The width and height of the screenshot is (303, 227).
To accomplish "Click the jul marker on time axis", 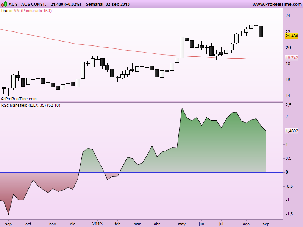I will 221,224.
